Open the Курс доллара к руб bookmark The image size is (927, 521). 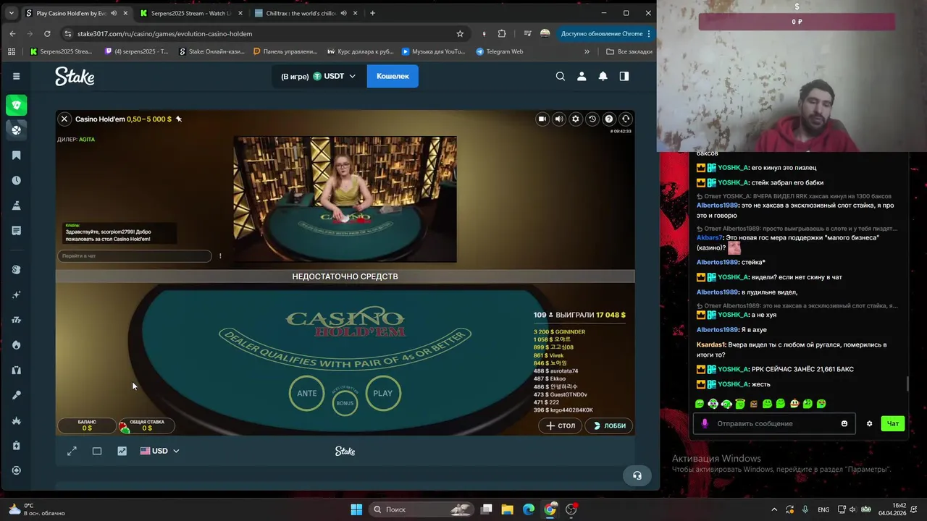361,51
